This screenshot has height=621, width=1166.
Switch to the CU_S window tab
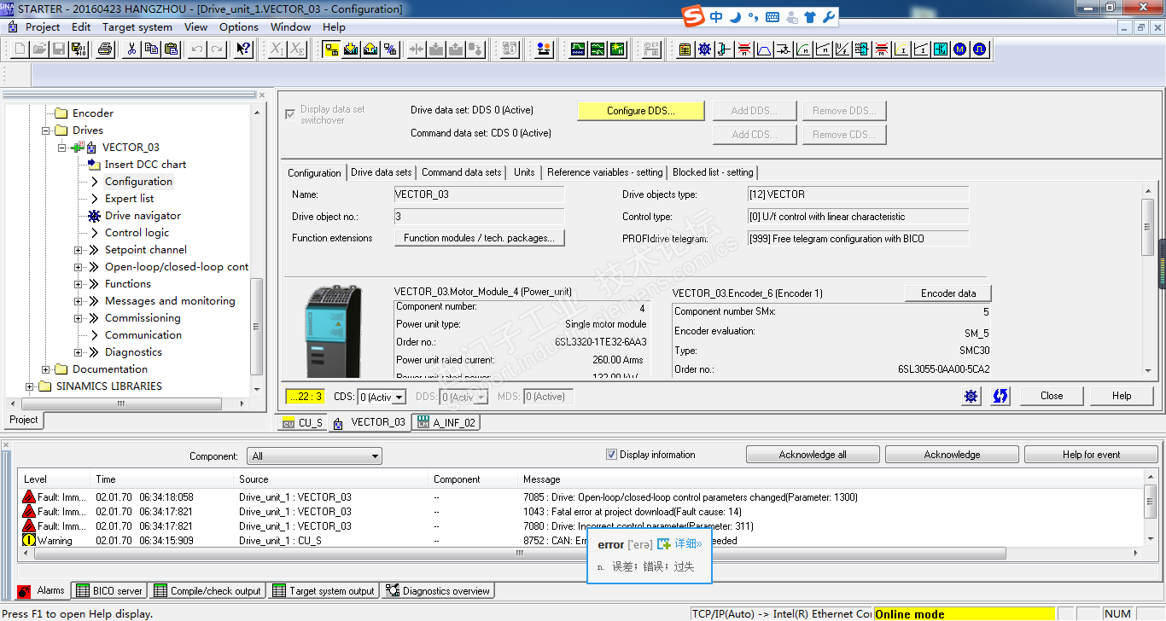(x=302, y=423)
